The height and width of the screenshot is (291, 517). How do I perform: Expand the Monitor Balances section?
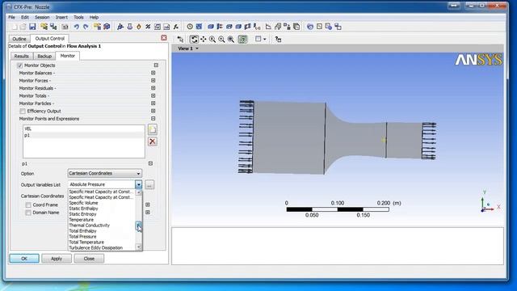click(x=153, y=73)
